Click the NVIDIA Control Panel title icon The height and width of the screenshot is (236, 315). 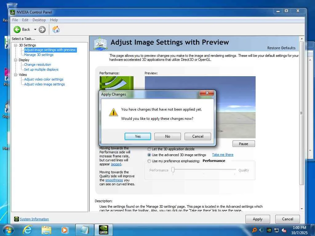tap(12, 12)
